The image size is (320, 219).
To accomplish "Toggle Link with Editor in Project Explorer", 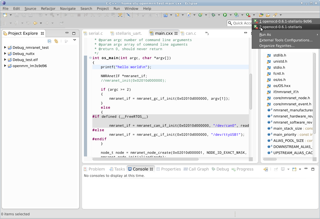I will click(x=56, y=41).
